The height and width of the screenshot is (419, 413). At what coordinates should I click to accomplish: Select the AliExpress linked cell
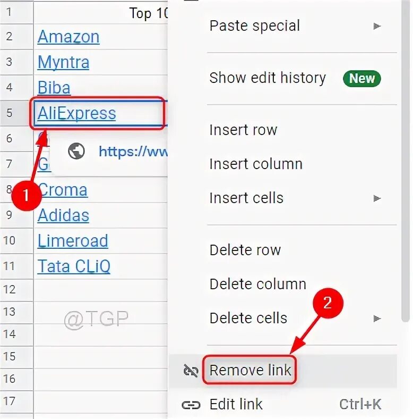click(x=100, y=113)
